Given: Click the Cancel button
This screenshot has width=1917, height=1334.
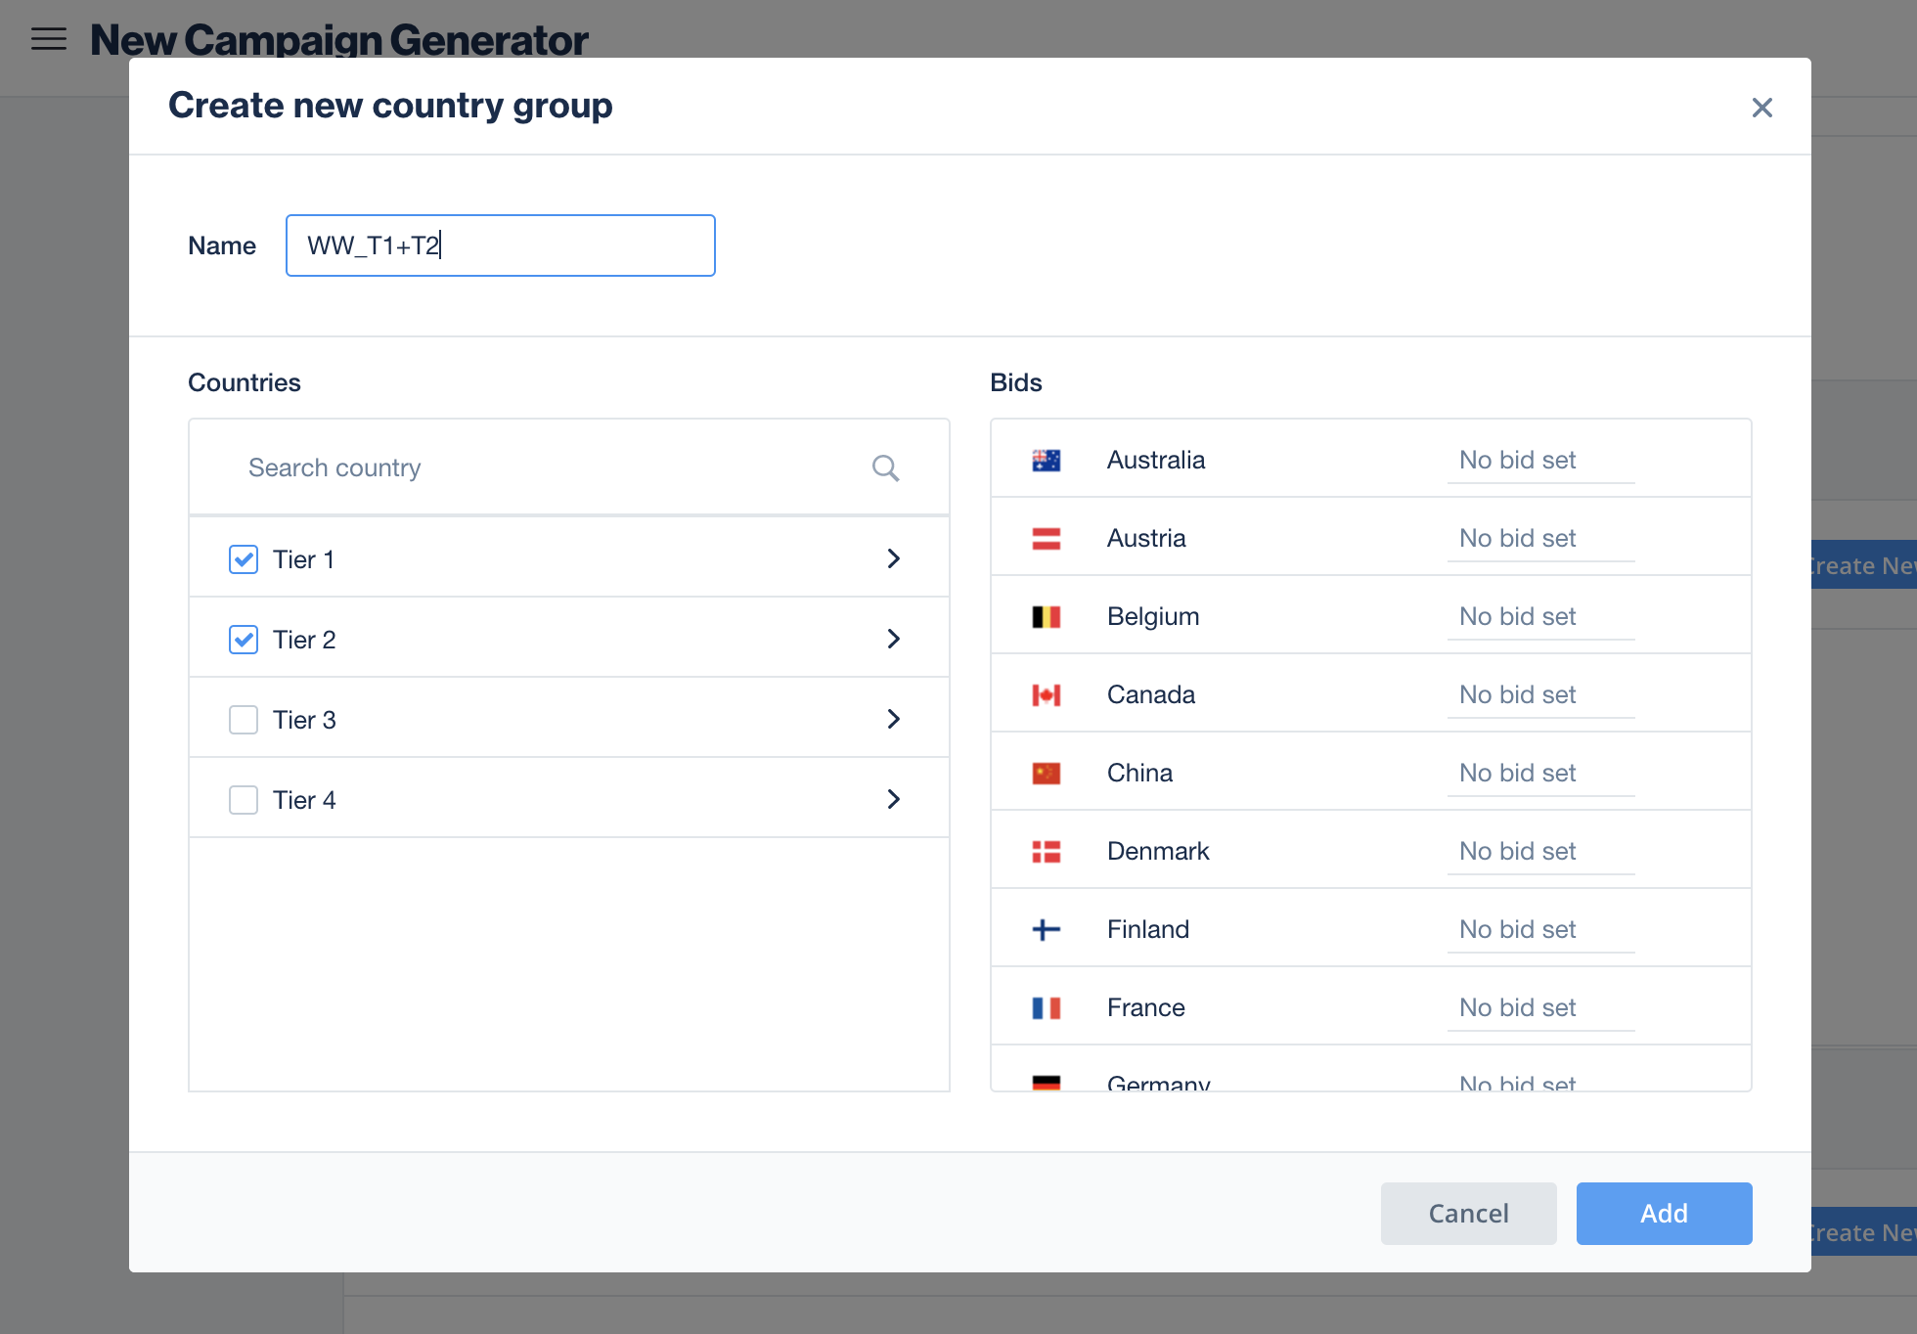Looking at the screenshot, I should 1469,1214.
